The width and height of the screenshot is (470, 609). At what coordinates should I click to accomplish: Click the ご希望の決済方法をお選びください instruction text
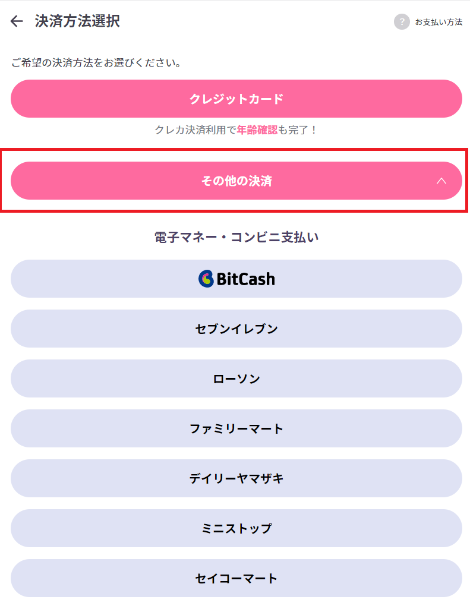coord(96,62)
